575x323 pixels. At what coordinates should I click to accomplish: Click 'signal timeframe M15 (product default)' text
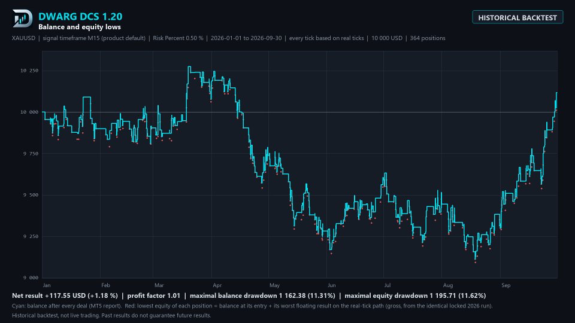(94, 38)
